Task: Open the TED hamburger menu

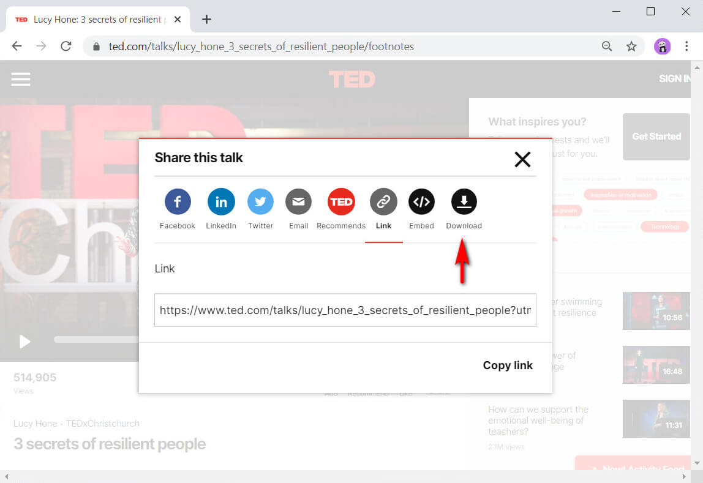Action: point(21,80)
